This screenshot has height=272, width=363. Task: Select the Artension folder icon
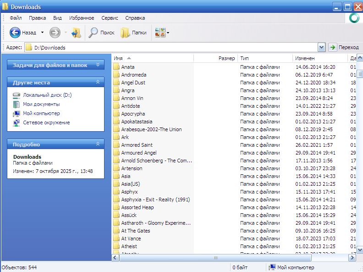coord(116,168)
